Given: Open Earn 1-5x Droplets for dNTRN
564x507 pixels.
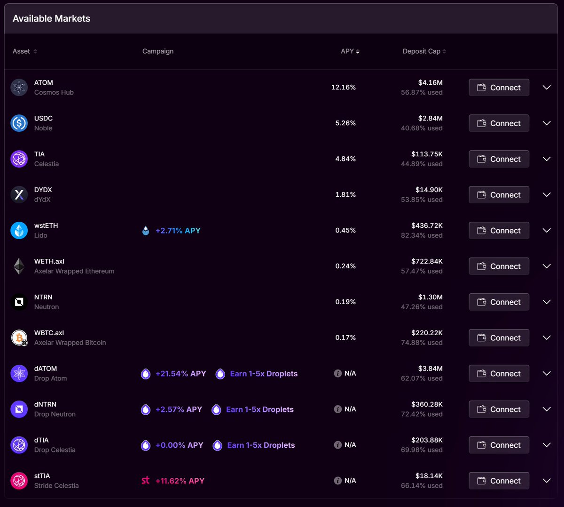Looking at the screenshot, I should click(x=253, y=410).
